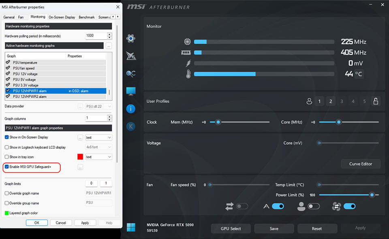Click the lightning bolt voltage icon
Viewport: 389px width, 239px height.
click(x=187, y=63)
